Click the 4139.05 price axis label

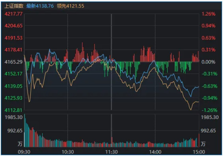click(x=13, y=86)
